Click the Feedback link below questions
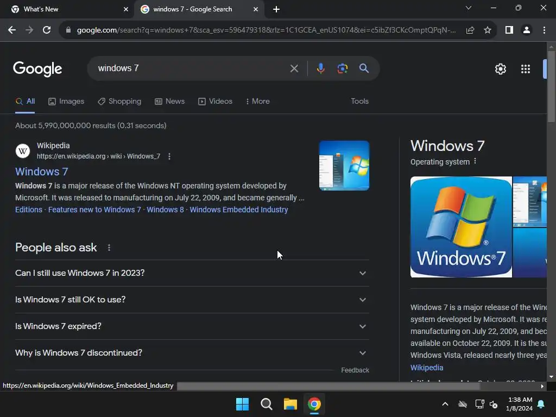 click(x=355, y=370)
